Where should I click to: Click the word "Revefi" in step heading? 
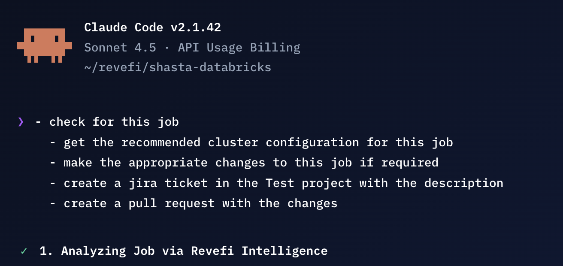click(x=212, y=251)
